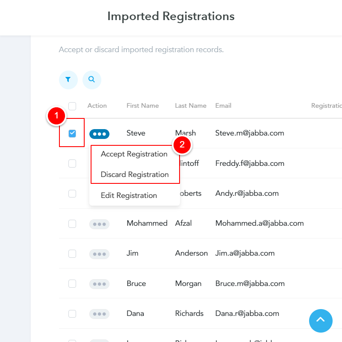Image resolution: width=342 pixels, height=342 pixels.
Task: Open action menu for Bruce Morgan row
Action: click(99, 284)
